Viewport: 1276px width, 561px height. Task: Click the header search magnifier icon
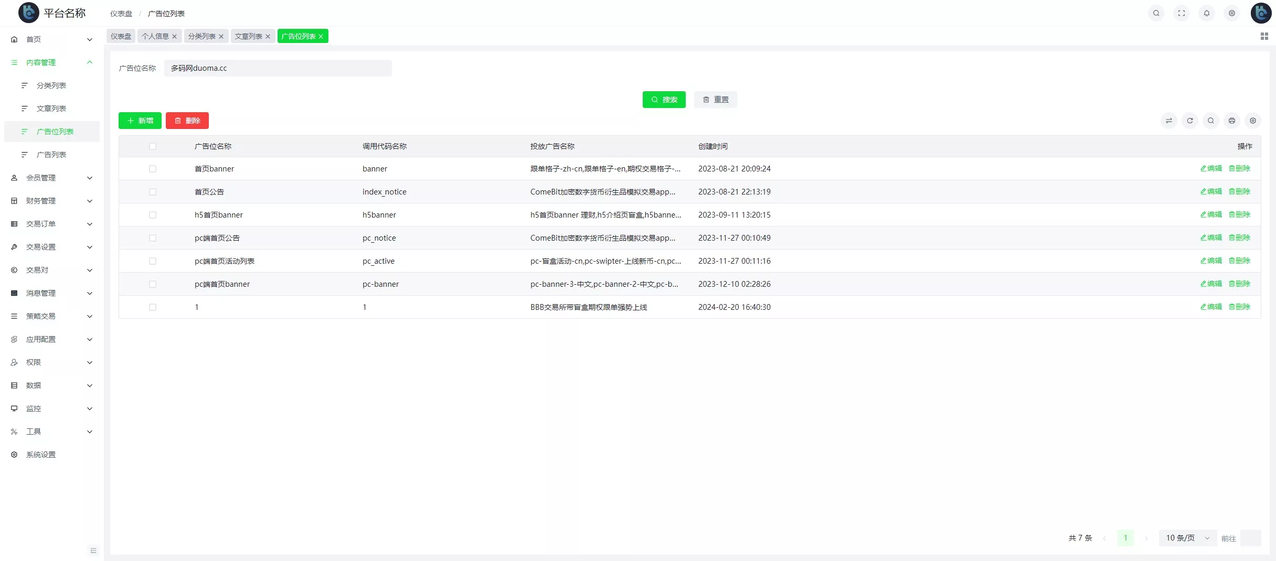(x=1156, y=13)
